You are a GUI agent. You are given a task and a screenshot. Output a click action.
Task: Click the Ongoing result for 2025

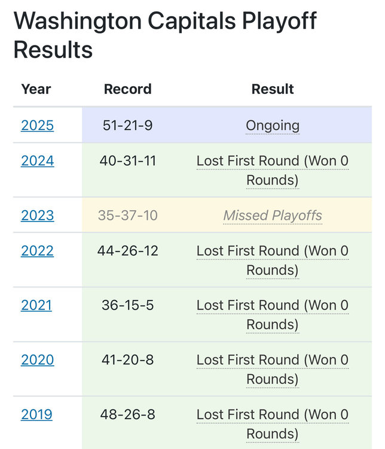[x=273, y=126]
